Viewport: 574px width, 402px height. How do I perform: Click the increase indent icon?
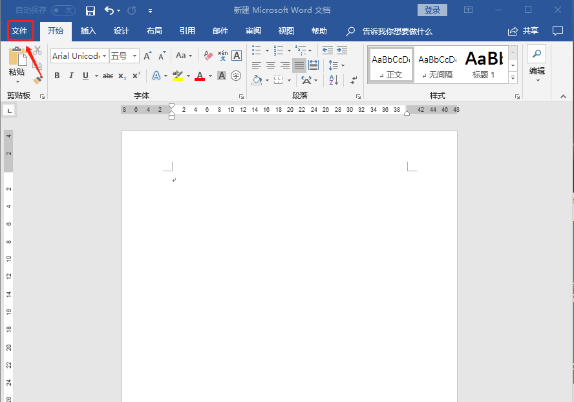[x=341, y=50]
